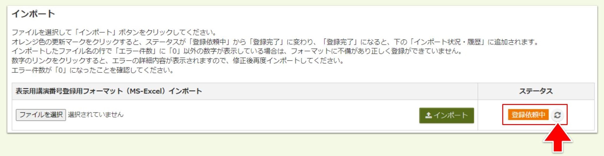Click the 選択されていません file status text
This screenshot has width=604, height=156.
(x=96, y=115)
